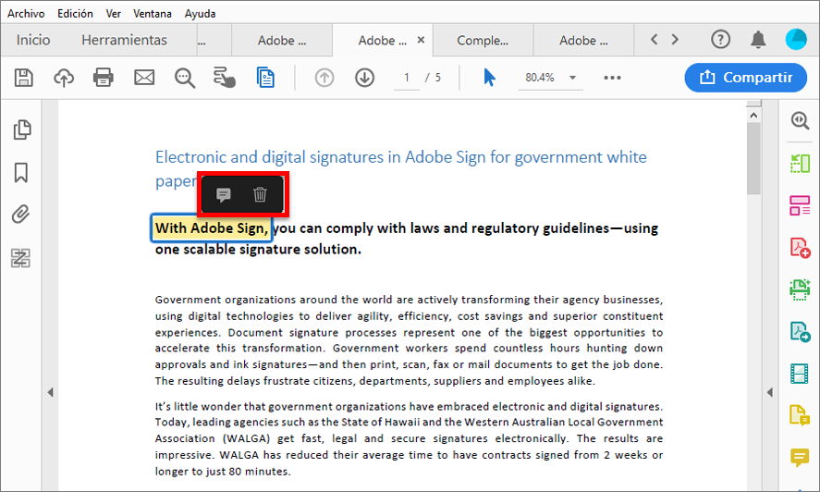The width and height of the screenshot is (820, 492).
Task: Click the touch mode hand icon
Action: click(225, 78)
